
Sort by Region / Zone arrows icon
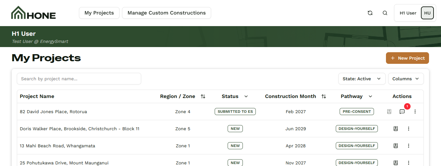point(203,96)
